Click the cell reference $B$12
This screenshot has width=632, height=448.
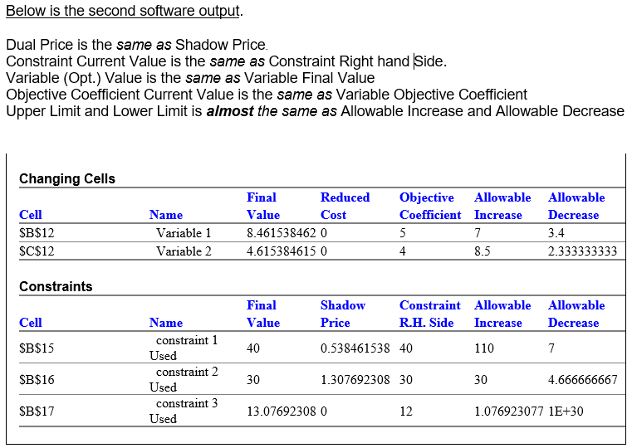pos(37,233)
